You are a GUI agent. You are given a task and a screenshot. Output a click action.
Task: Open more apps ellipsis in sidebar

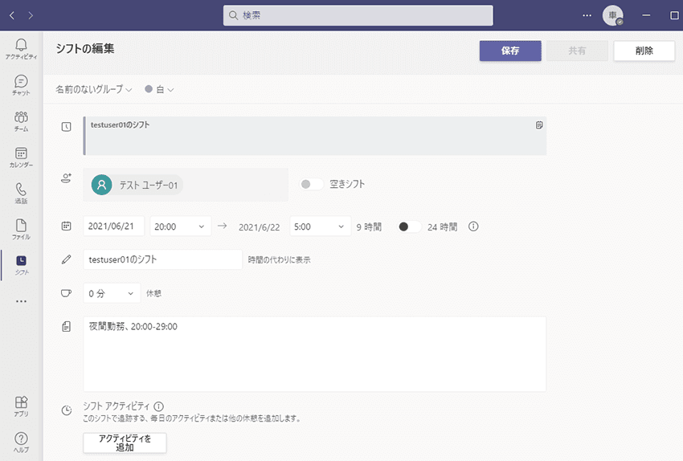click(21, 301)
